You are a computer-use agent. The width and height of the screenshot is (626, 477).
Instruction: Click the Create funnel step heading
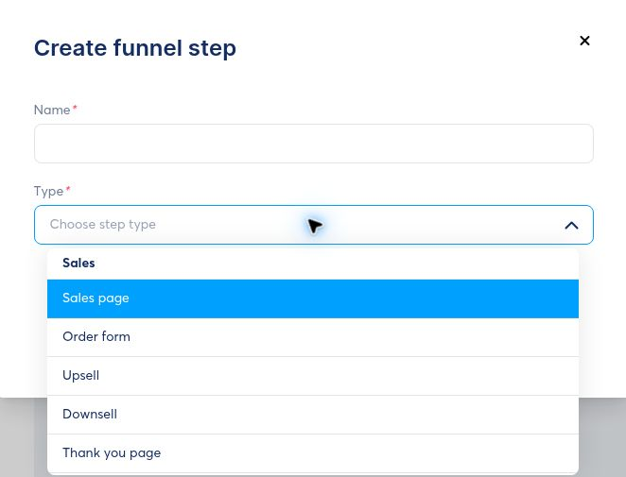point(135,48)
